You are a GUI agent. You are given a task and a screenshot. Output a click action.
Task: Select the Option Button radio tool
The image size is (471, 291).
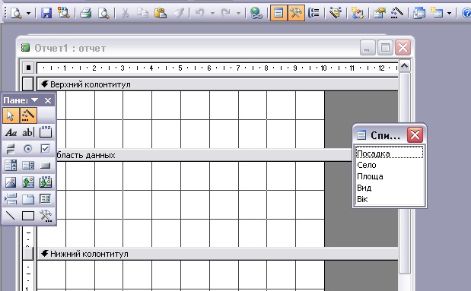(28, 149)
